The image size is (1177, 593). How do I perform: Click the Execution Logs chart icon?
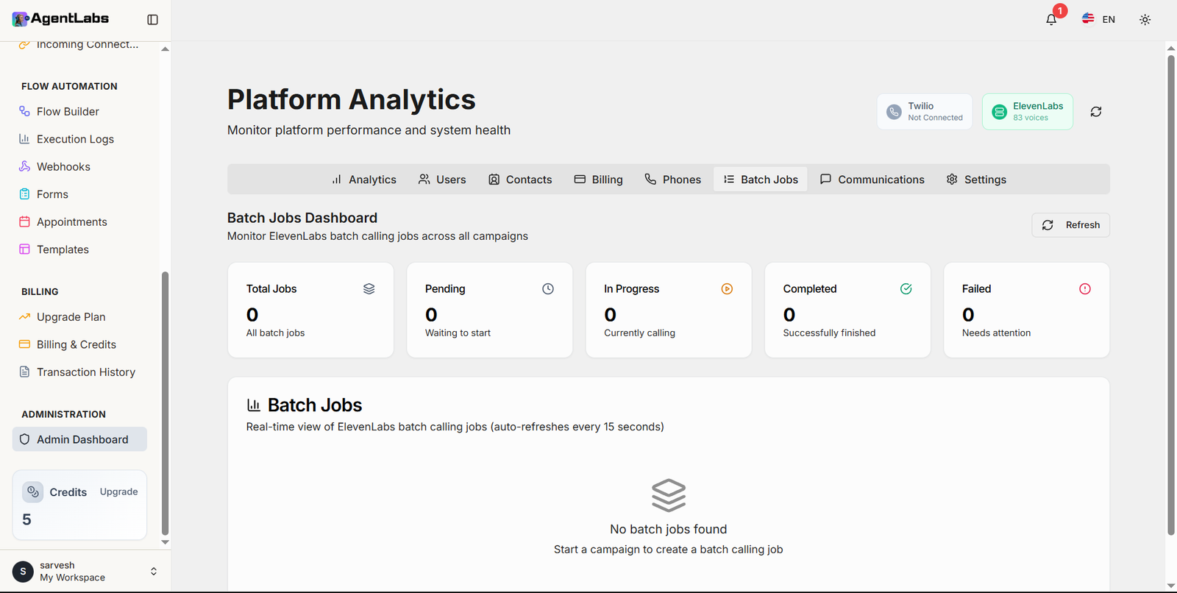pyautogui.click(x=24, y=138)
